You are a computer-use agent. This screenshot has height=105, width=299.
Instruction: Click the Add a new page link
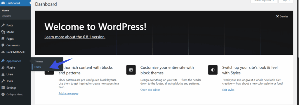click(68, 93)
